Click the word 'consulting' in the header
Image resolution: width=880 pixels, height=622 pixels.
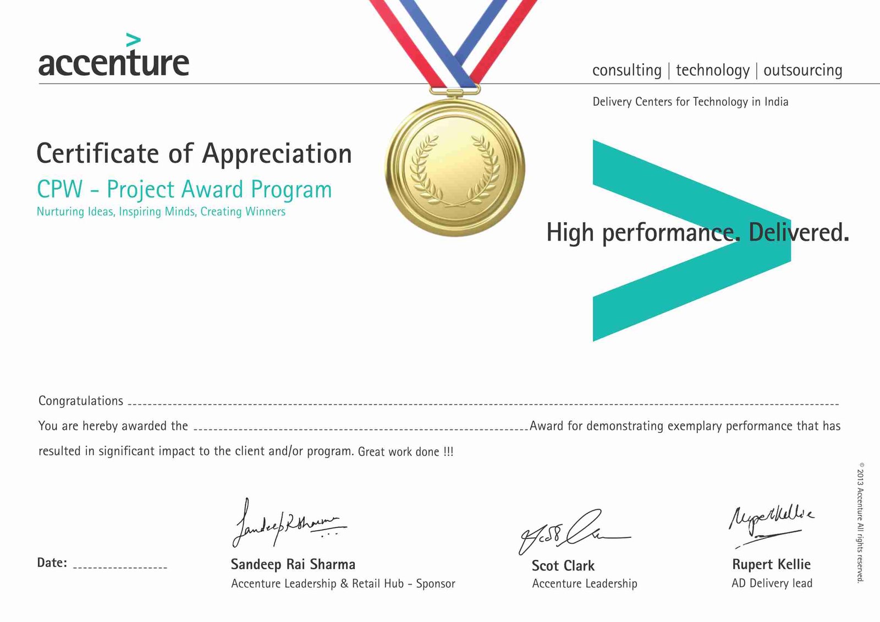click(626, 70)
